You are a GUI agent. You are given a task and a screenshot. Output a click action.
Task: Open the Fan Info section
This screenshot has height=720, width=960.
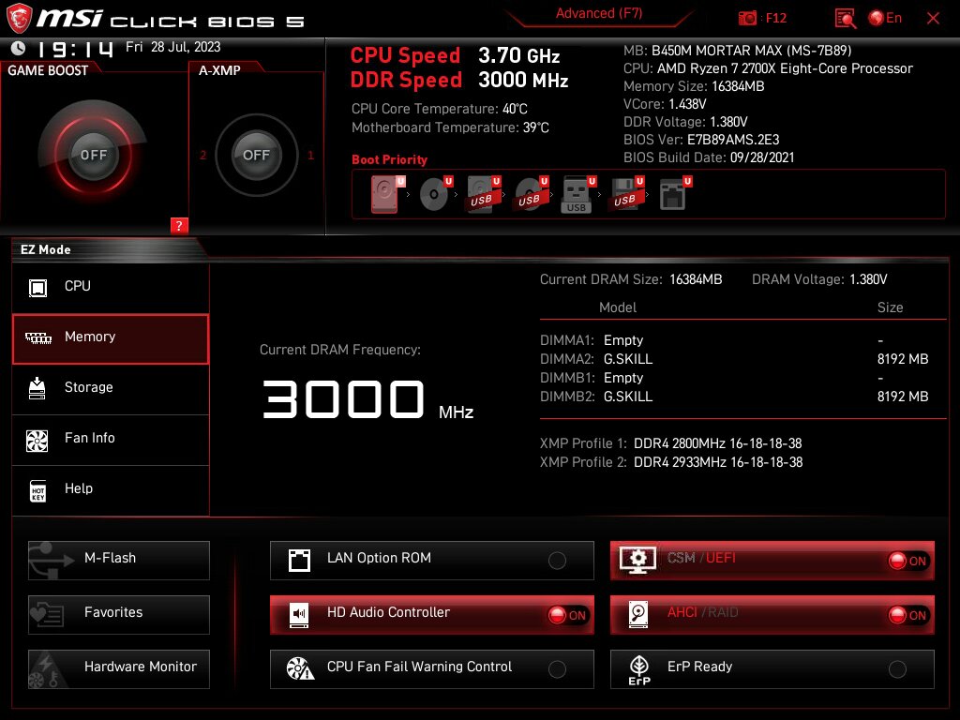(111, 440)
